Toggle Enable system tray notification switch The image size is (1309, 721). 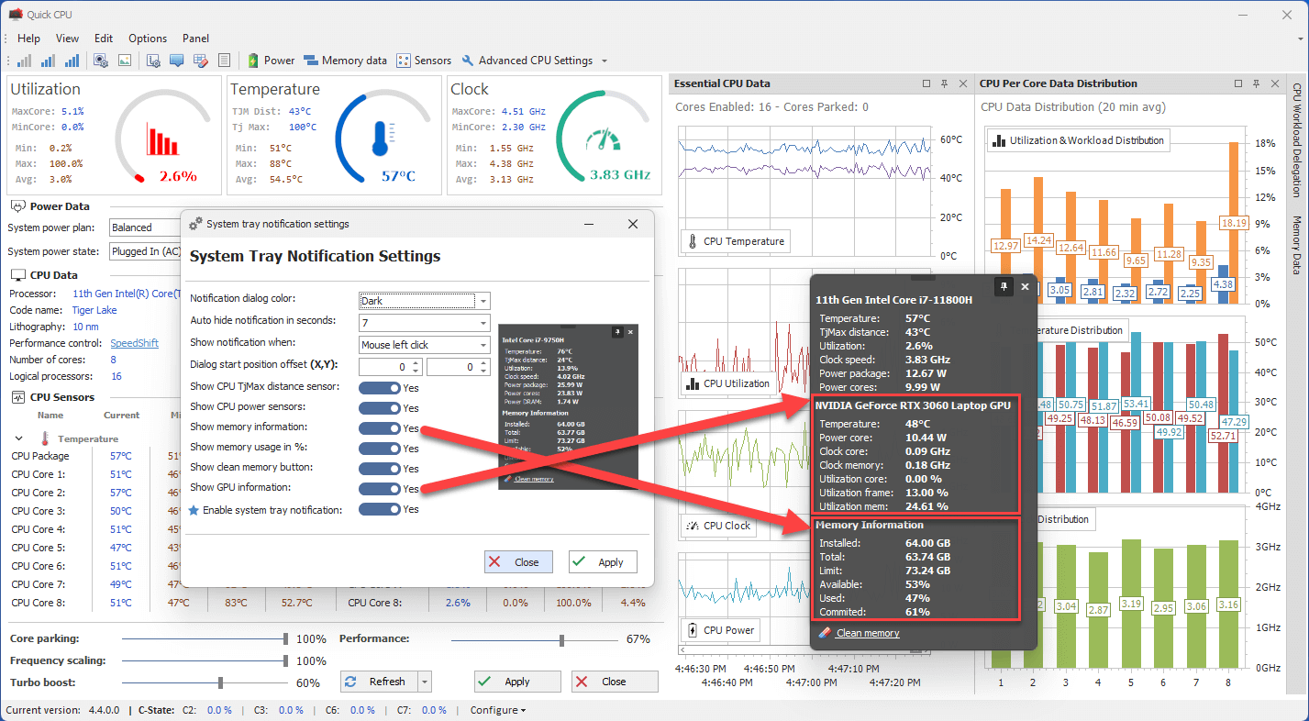tap(379, 509)
